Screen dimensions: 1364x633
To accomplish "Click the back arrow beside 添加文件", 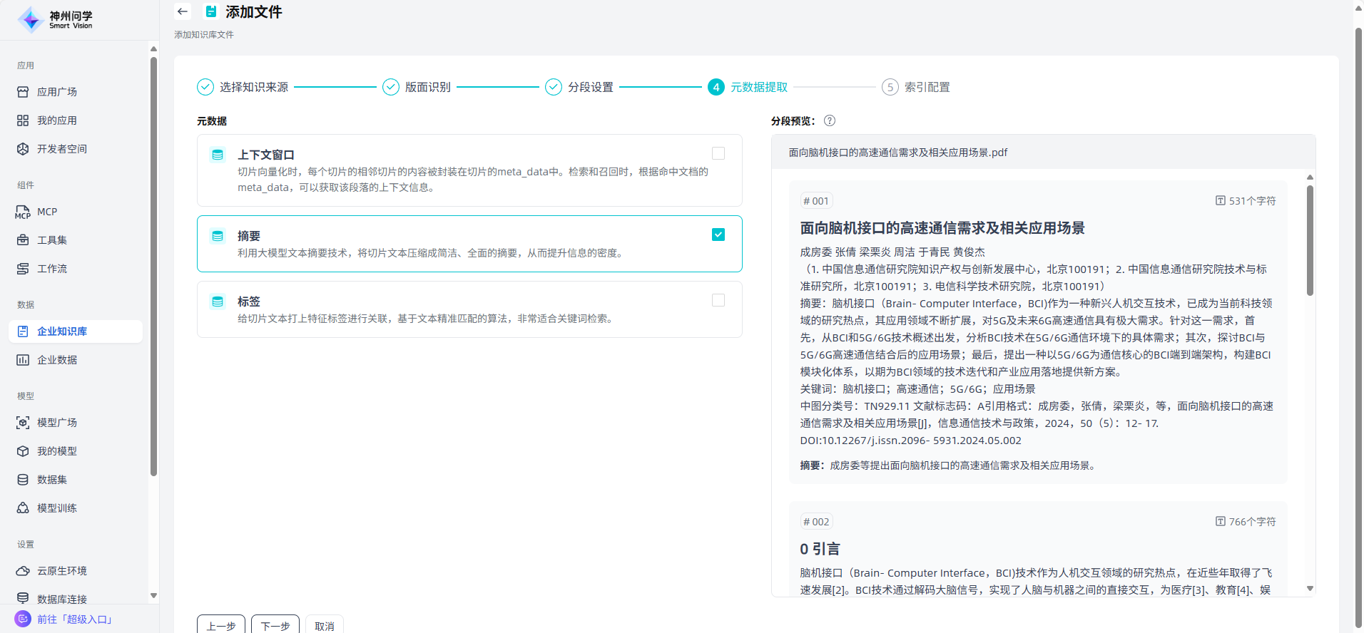I will pos(183,11).
